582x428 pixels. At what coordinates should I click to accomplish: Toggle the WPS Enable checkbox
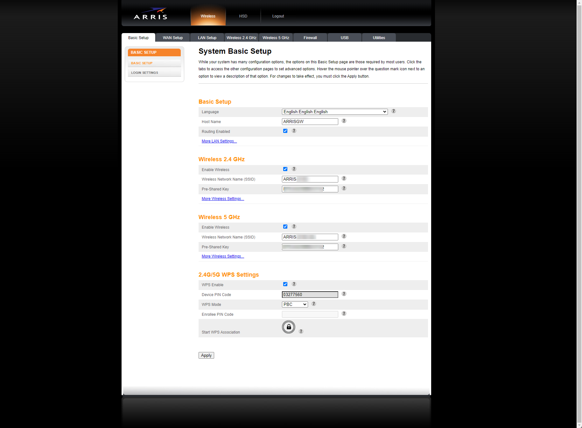click(285, 284)
